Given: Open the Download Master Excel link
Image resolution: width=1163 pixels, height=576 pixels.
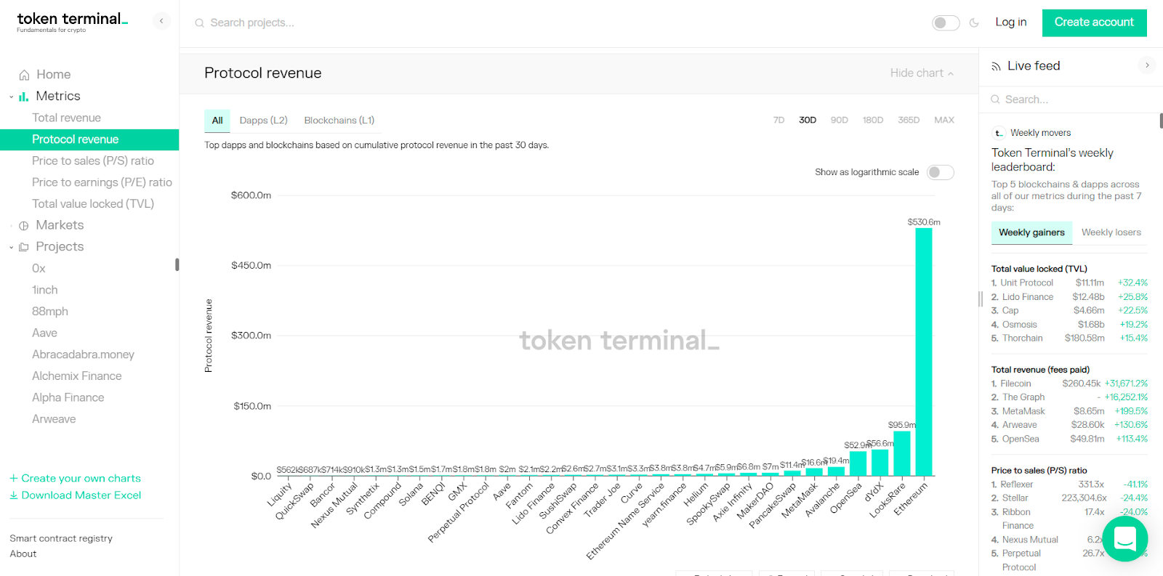Looking at the screenshot, I should tap(81, 495).
